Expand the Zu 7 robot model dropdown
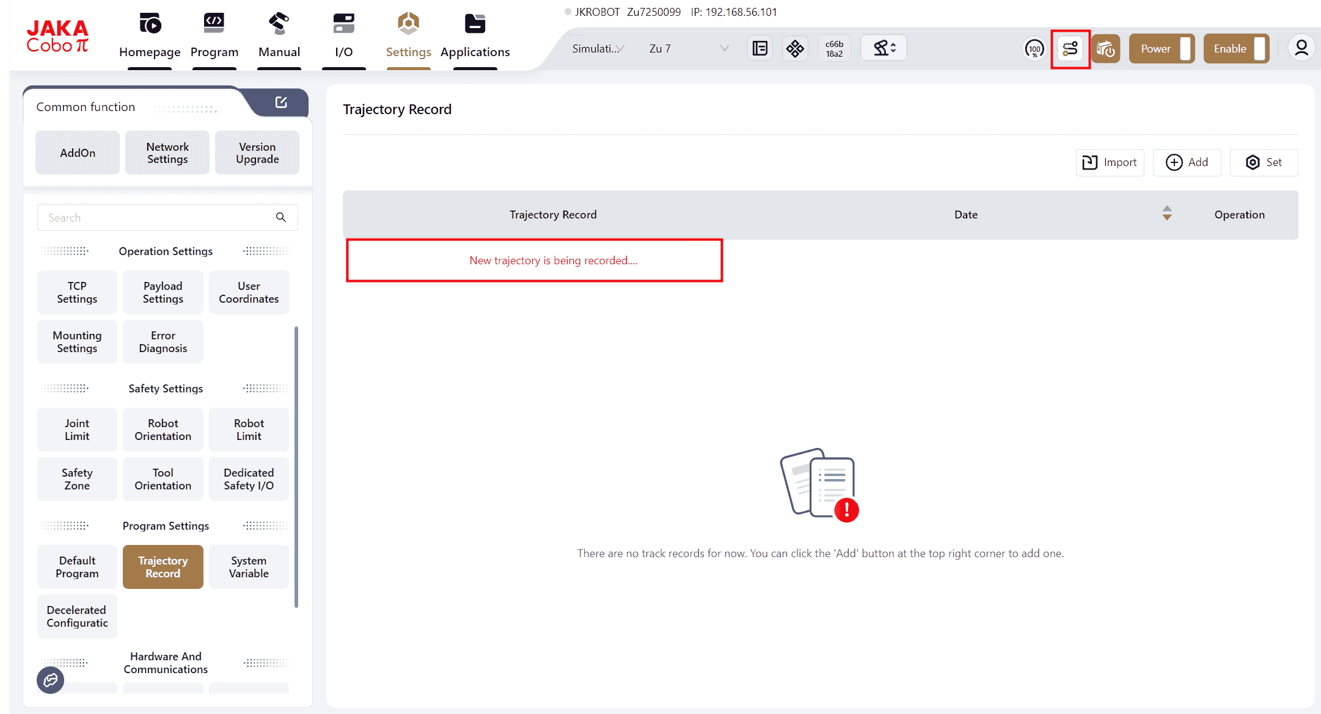The height and width of the screenshot is (714, 1321). [x=689, y=49]
